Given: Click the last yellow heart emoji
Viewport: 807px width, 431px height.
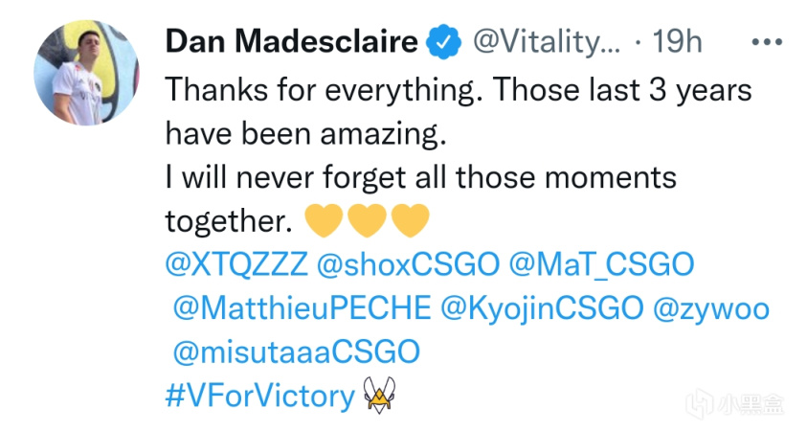Looking at the screenshot, I should click(x=412, y=222).
